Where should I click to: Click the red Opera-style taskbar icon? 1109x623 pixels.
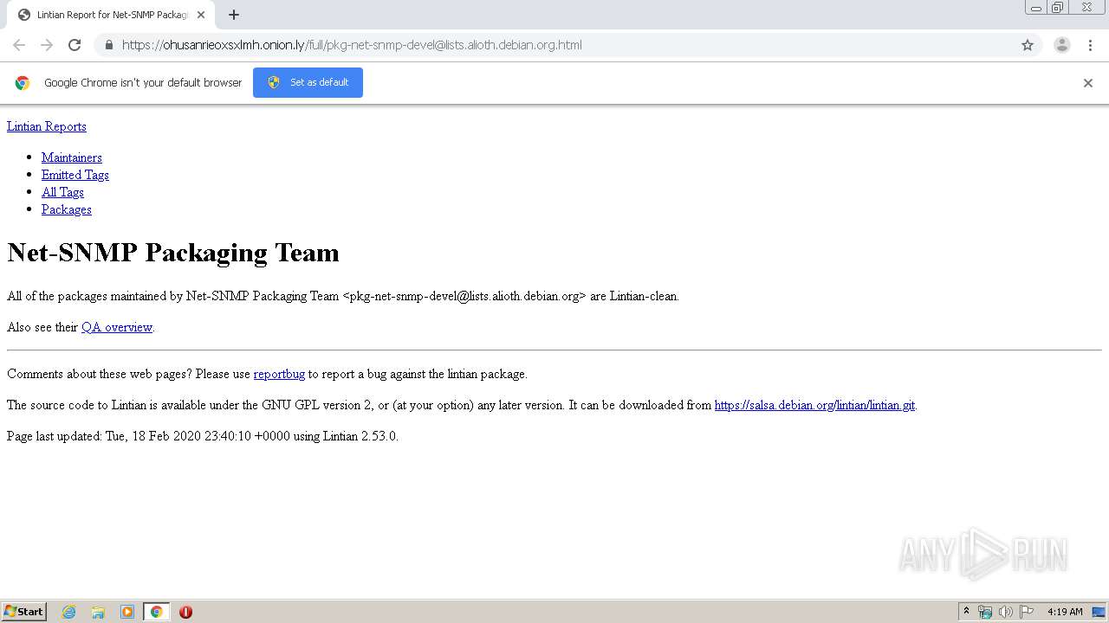[185, 612]
